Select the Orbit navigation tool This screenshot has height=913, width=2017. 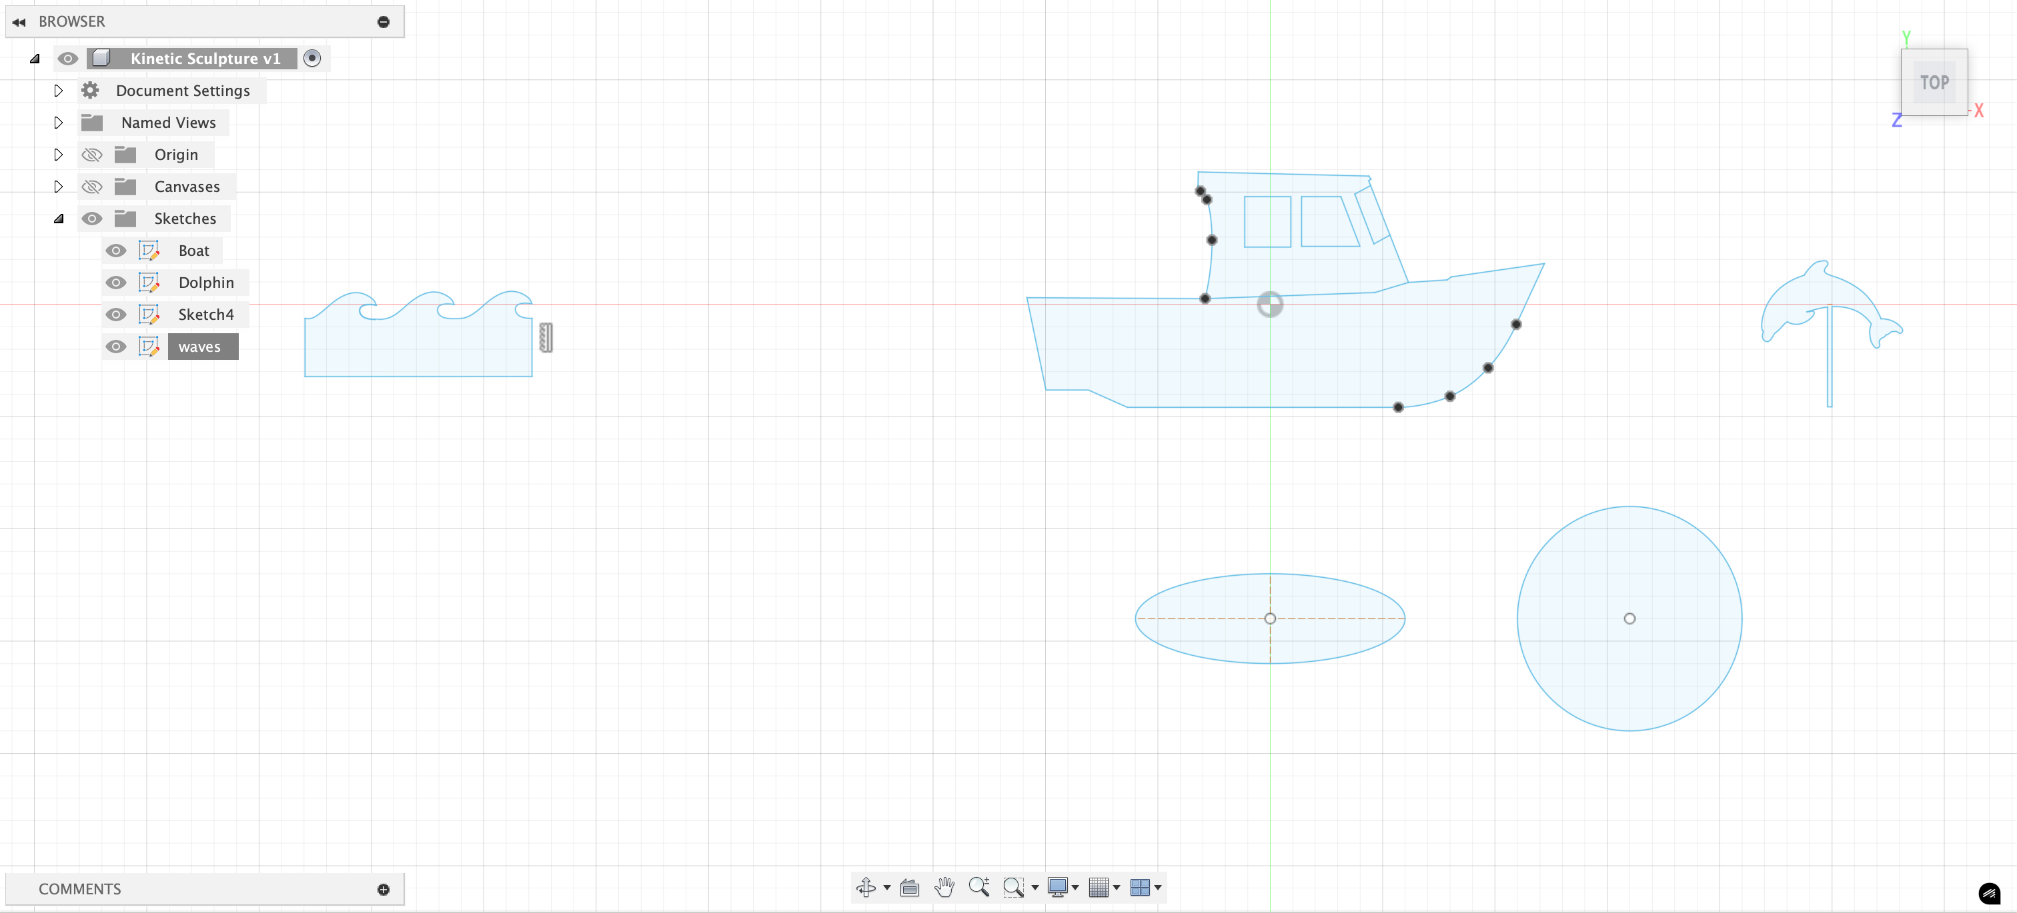coord(866,886)
